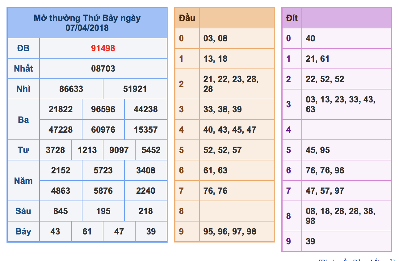This screenshot has height=261, width=399.
Task: Select Đầu row 2 values cell
Action: point(237,84)
